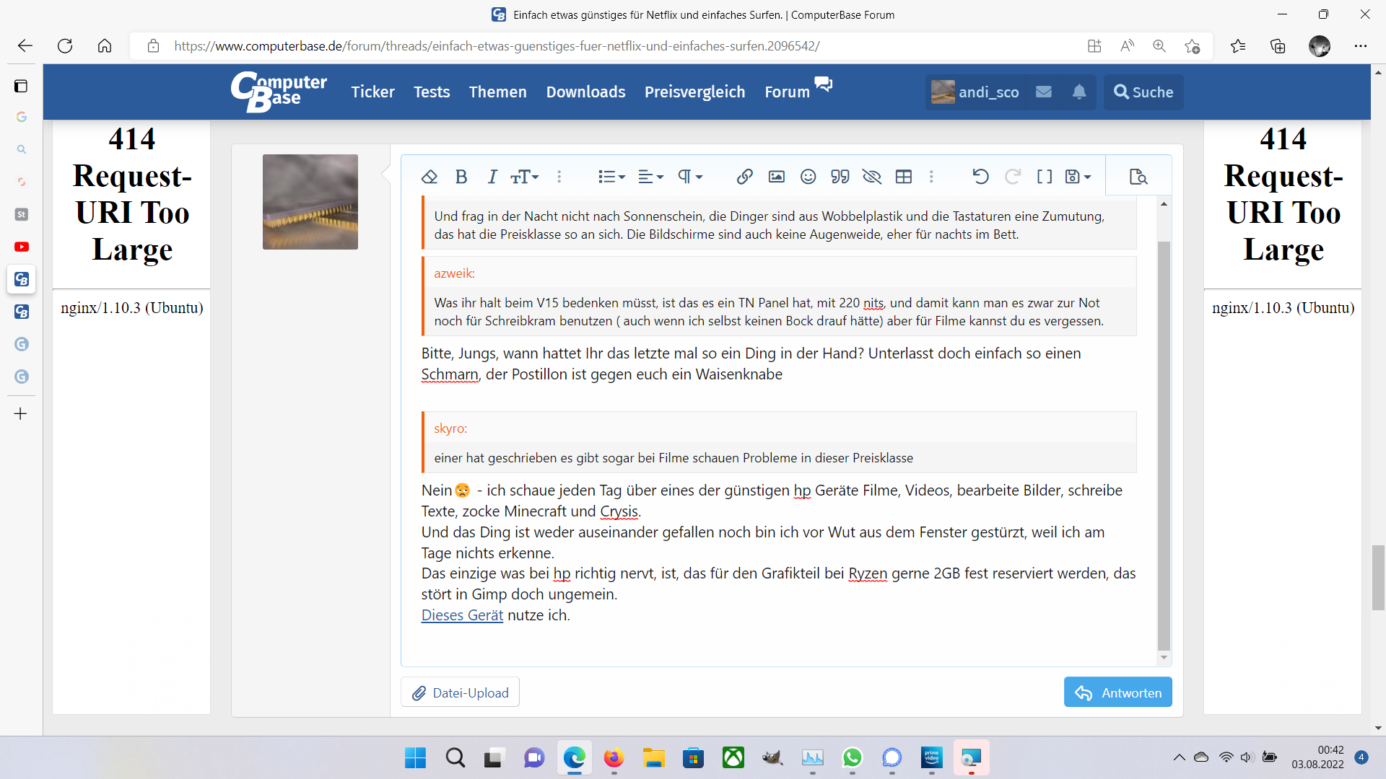The height and width of the screenshot is (779, 1386).
Task: Open browser home page
Action: [x=105, y=46]
